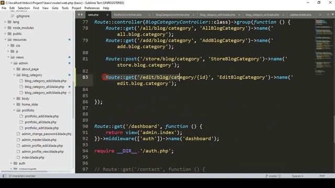Expand the lang folder

point(5,22)
